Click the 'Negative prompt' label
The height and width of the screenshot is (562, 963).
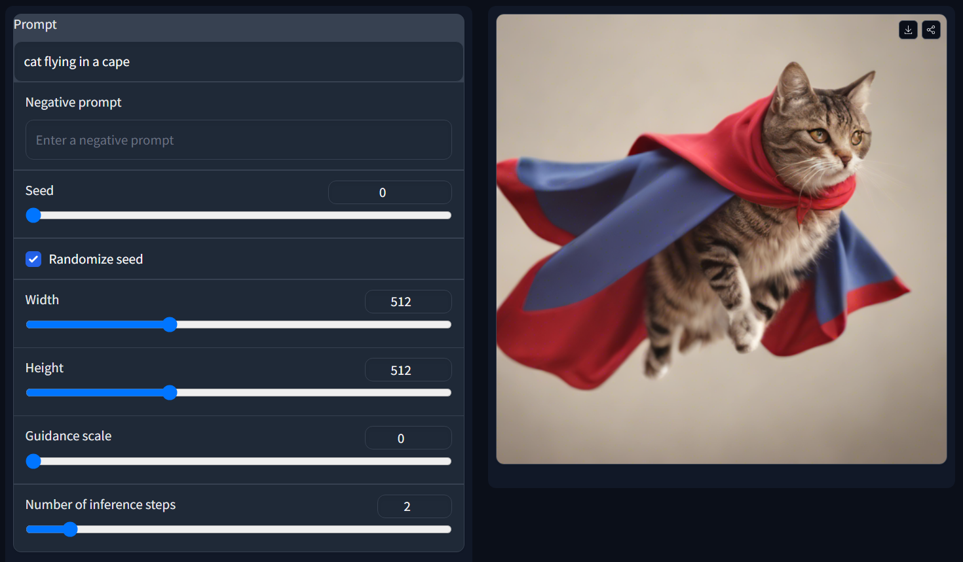73,102
